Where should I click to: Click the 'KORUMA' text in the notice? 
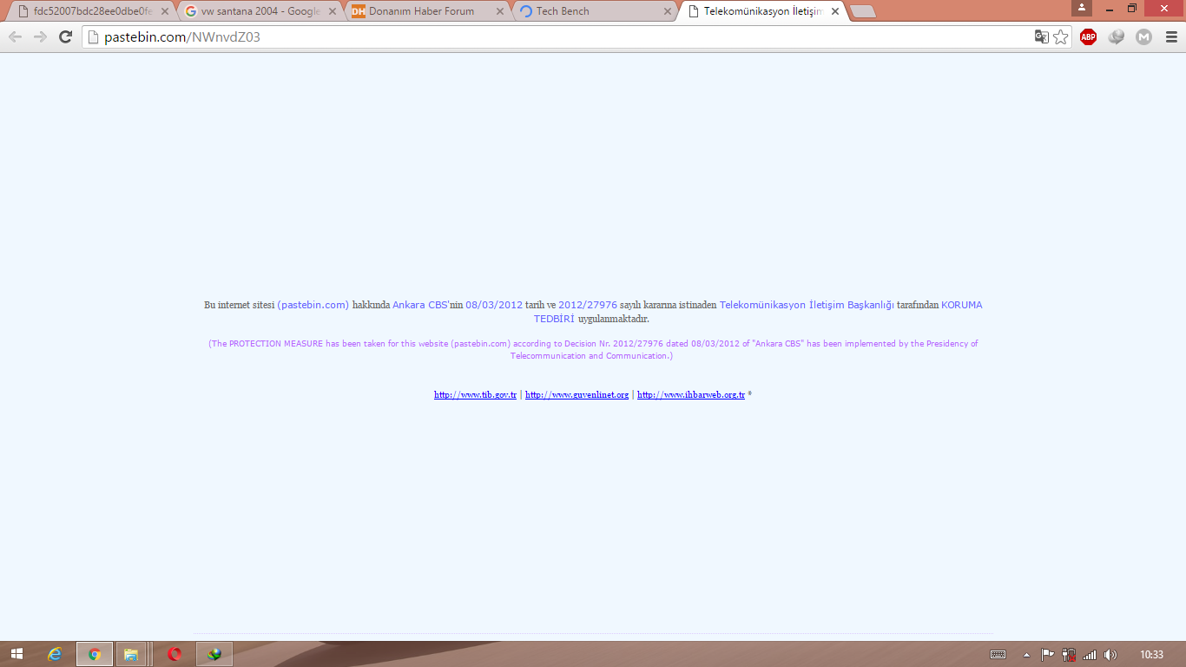[962, 305]
